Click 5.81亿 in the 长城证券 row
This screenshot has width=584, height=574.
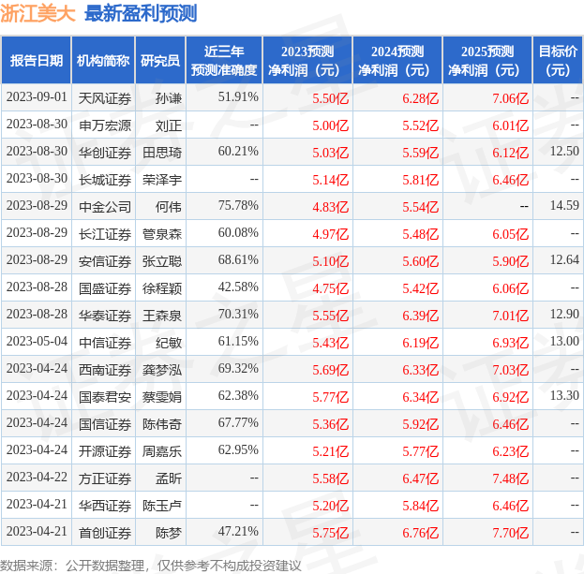click(x=420, y=180)
